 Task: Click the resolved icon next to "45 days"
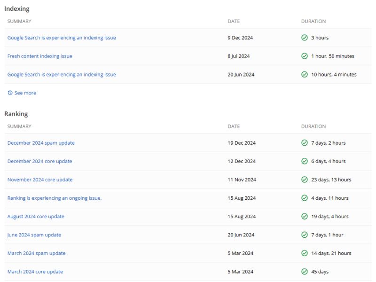click(x=305, y=271)
